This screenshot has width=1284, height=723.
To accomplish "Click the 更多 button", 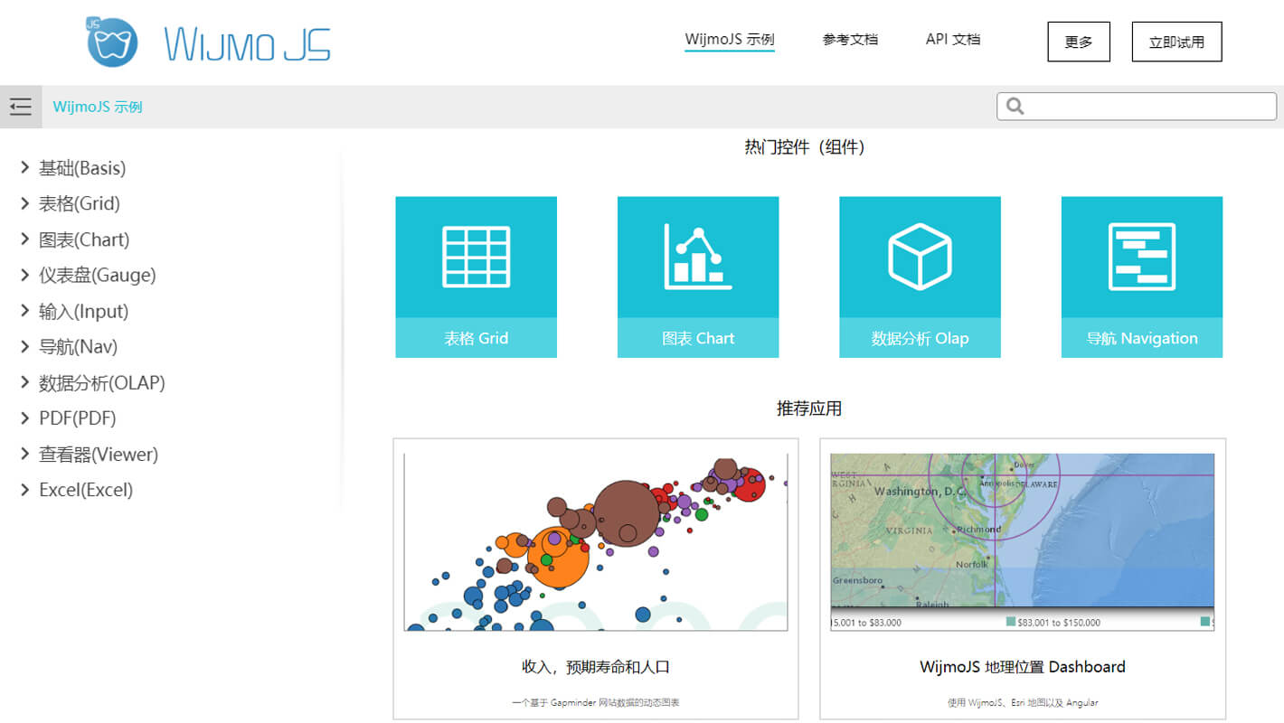I will [1078, 42].
